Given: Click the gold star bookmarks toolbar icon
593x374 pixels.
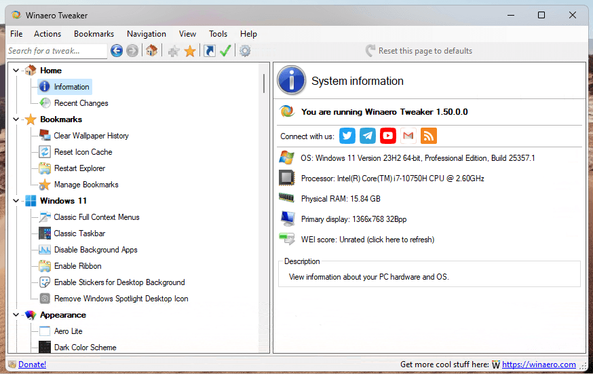Looking at the screenshot, I should (190, 51).
